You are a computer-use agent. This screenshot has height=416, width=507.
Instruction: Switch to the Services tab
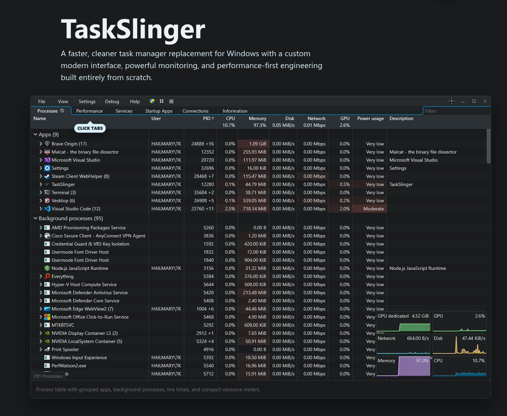point(124,111)
